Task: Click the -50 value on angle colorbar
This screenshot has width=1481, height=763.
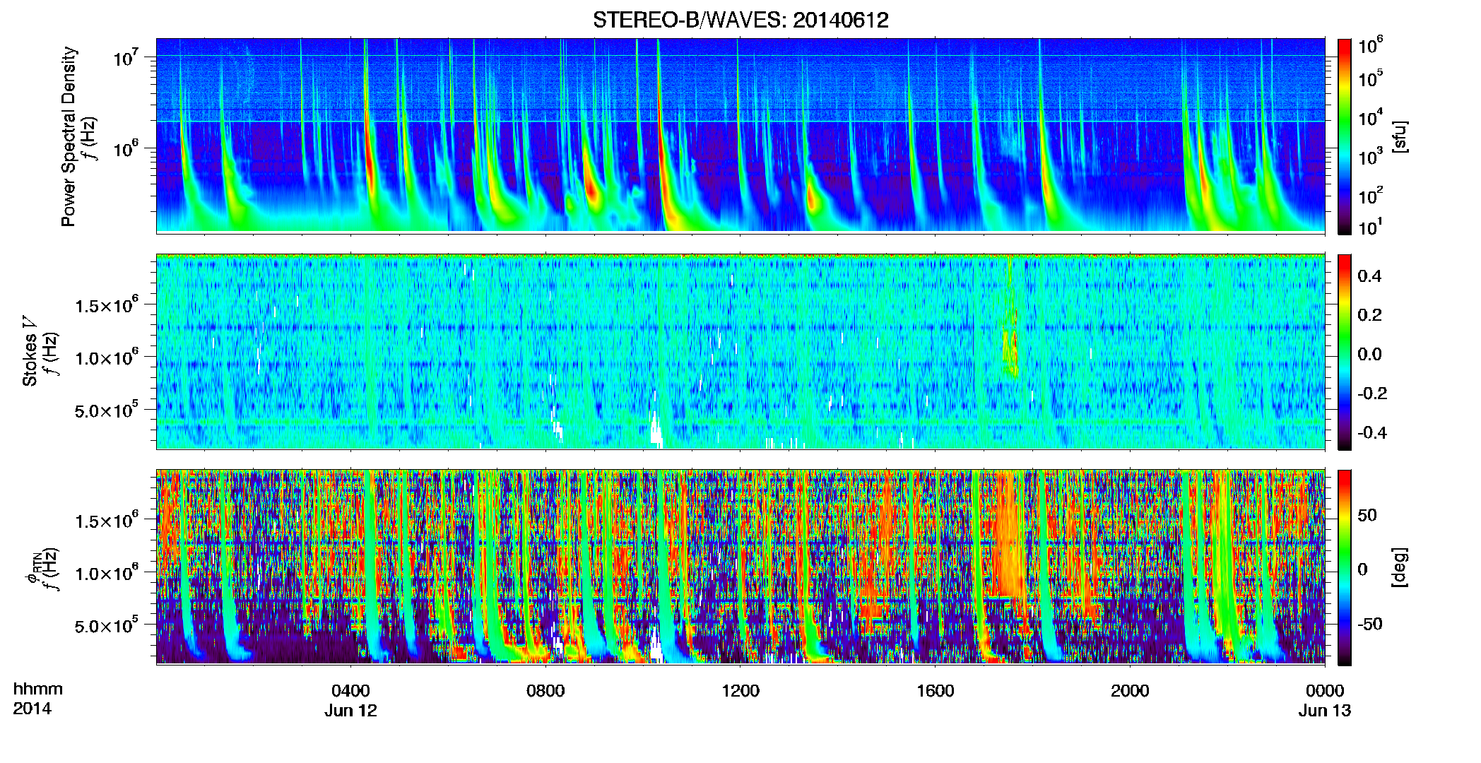Action: click(x=1371, y=624)
